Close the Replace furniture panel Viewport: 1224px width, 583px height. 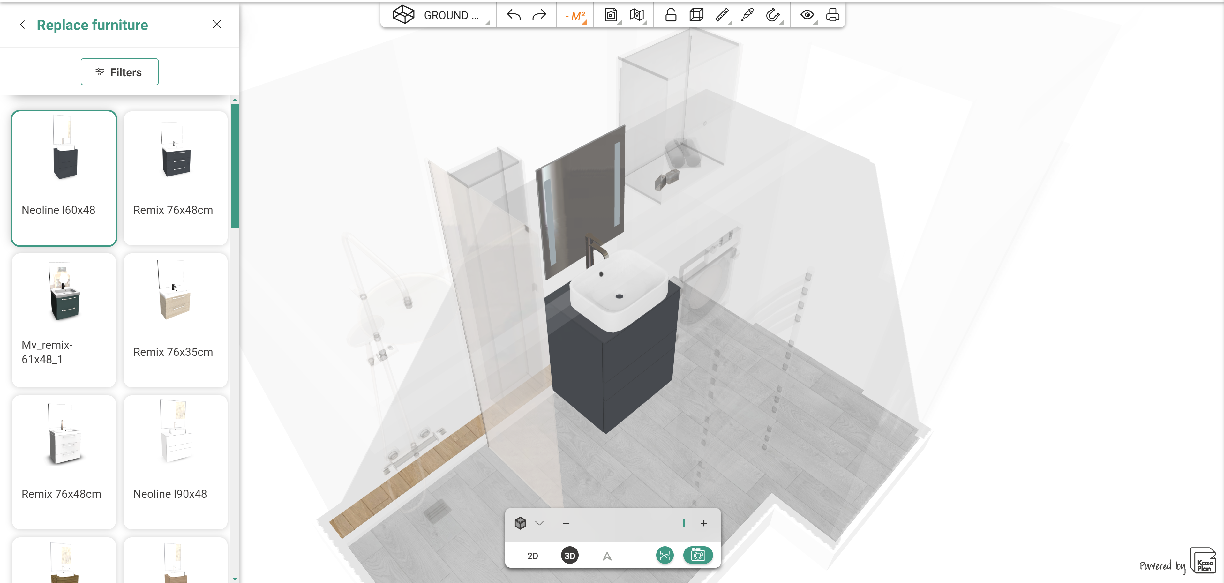(x=217, y=25)
